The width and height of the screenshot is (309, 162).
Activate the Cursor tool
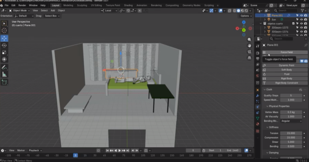pyautogui.click(x=4, y=31)
